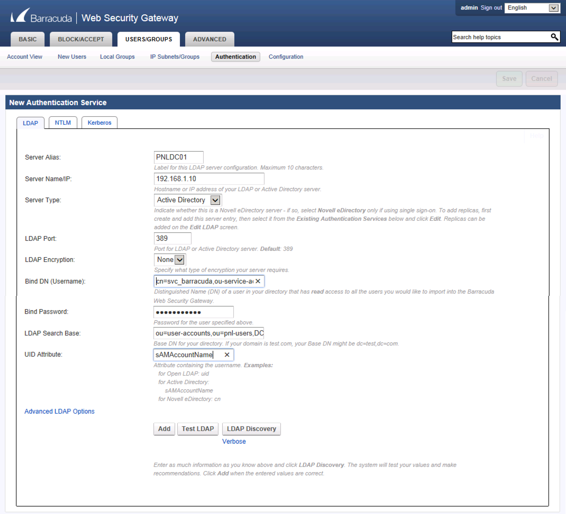
Task: Open IP Subnets/Groups subtab
Action: (175, 57)
